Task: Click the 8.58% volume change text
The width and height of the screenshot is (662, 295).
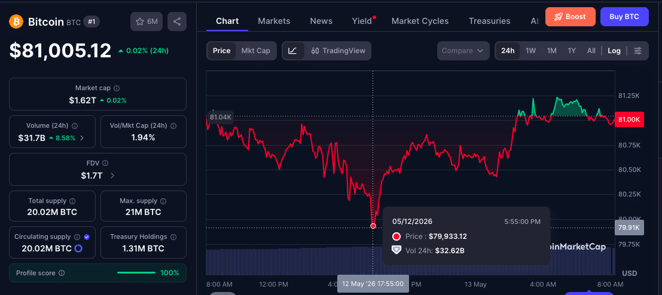Action: click(x=65, y=138)
